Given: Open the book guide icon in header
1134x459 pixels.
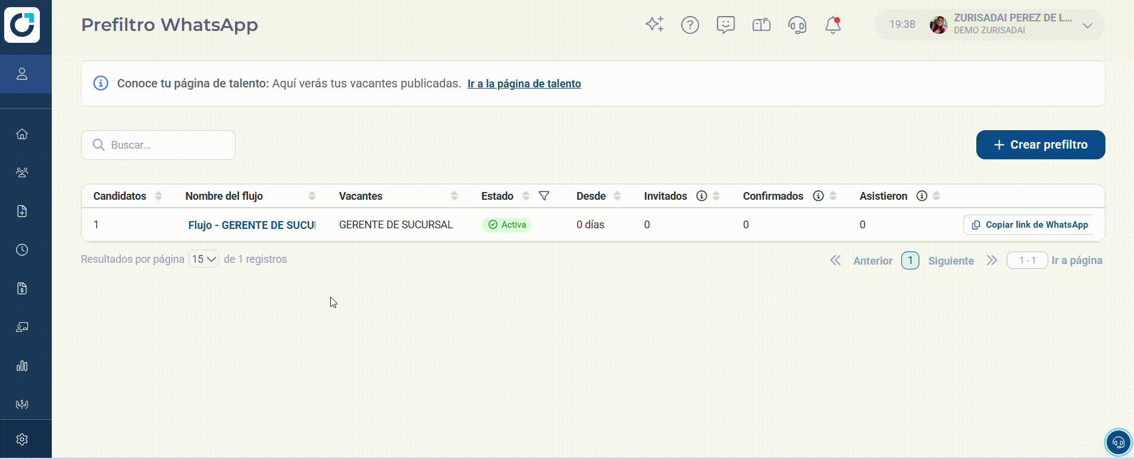Looking at the screenshot, I should click(x=762, y=25).
